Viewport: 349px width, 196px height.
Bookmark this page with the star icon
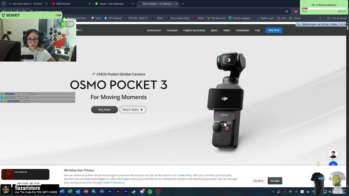(287, 11)
